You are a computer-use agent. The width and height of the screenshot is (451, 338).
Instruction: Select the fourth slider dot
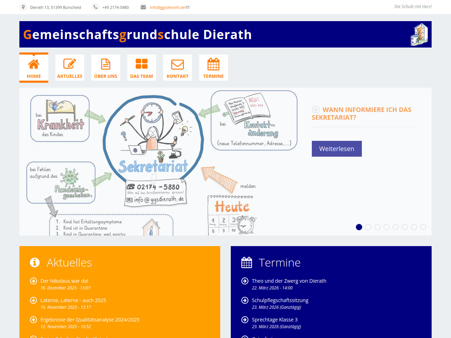tap(387, 227)
